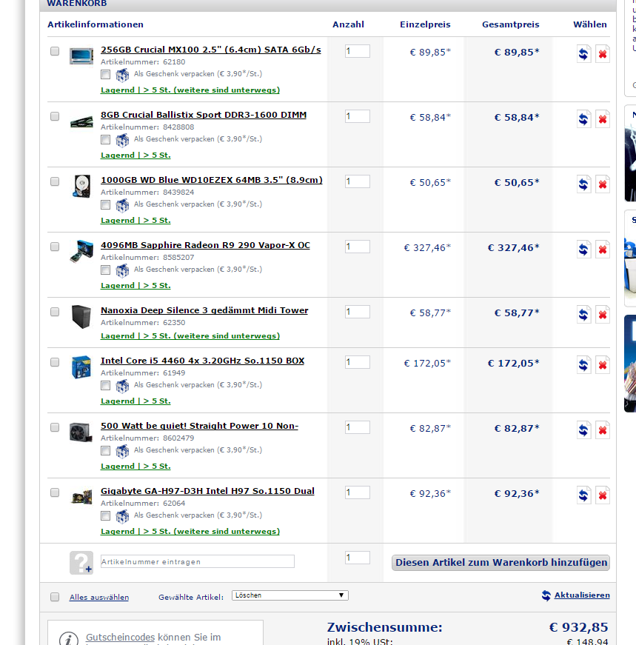636x645 pixels.
Task: Select the Gigabyte GA-H97-D3H row checkbox
Action: point(55,492)
